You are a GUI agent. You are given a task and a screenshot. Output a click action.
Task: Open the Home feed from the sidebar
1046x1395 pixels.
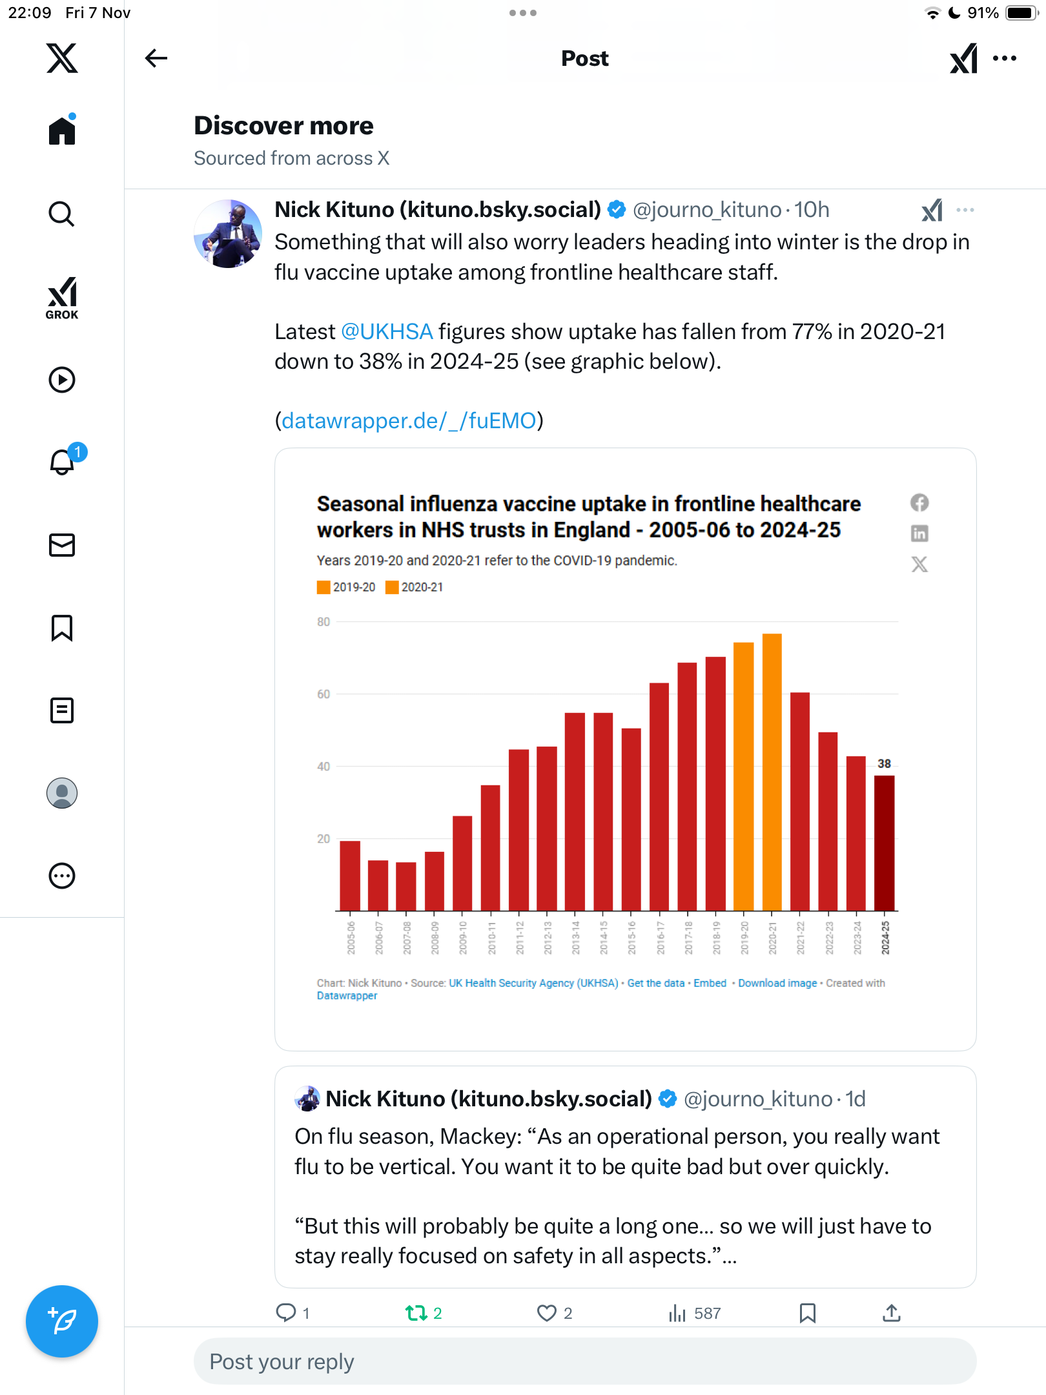(x=62, y=130)
